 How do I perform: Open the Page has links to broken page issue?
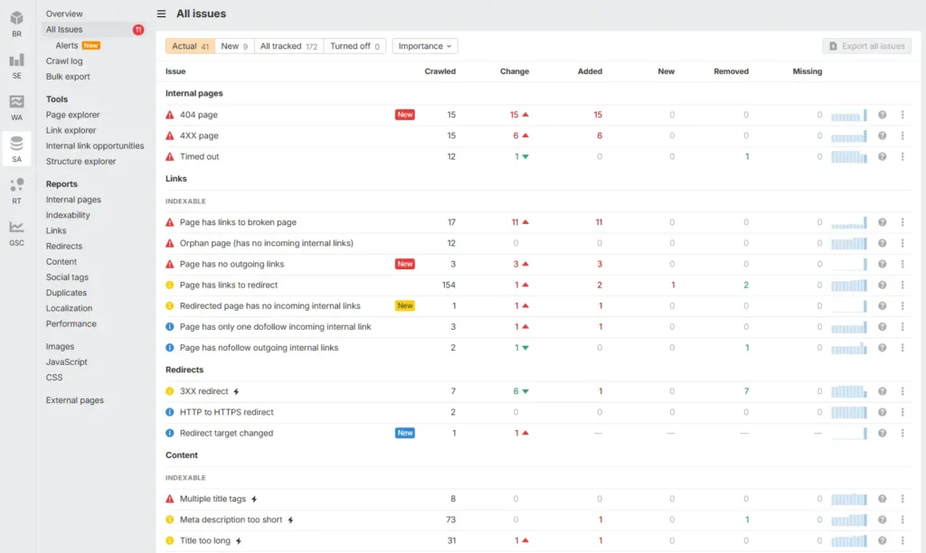238,222
